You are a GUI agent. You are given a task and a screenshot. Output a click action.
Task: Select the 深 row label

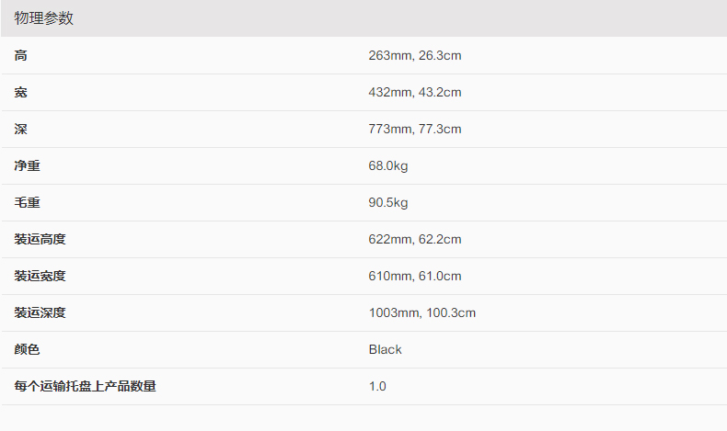(21, 130)
